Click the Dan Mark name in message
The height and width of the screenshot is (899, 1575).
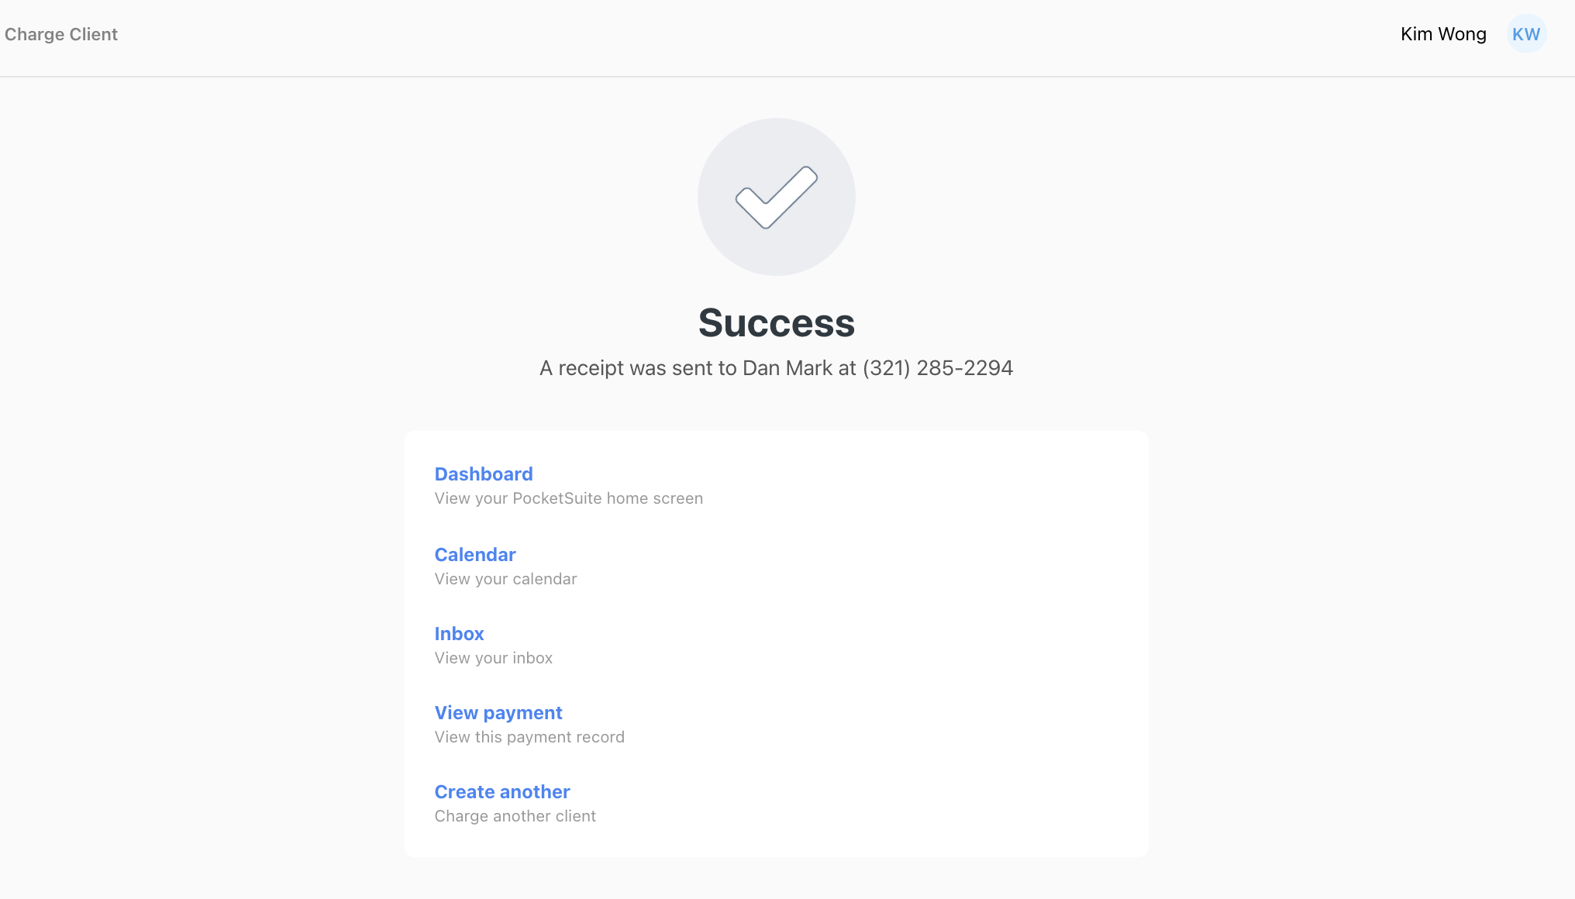click(787, 368)
